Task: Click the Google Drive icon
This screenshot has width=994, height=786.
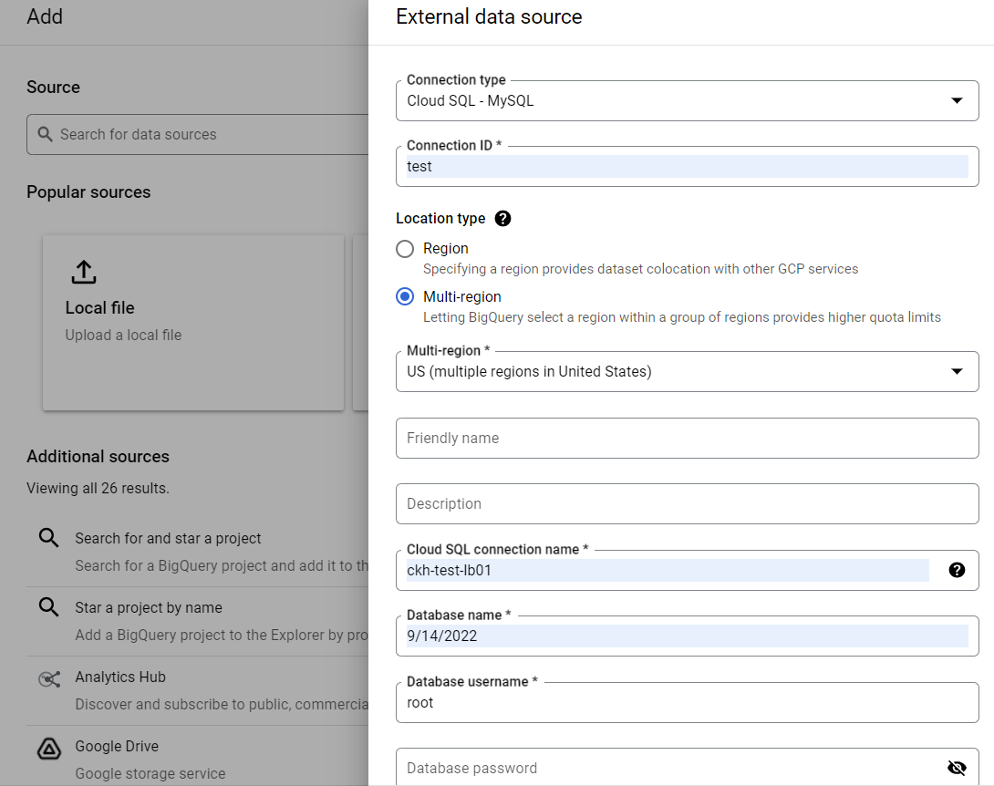Action: [49, 749]
